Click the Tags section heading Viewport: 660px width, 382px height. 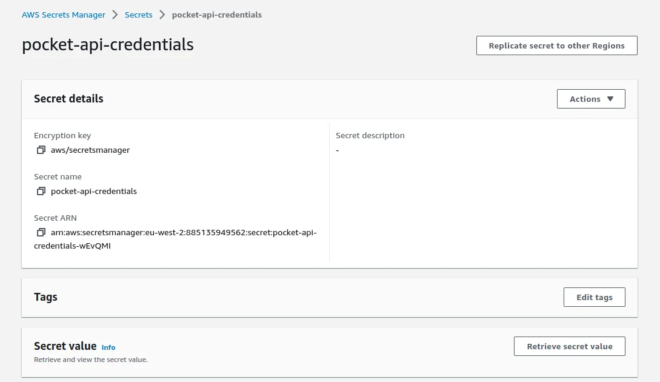(x=45, y=297)
